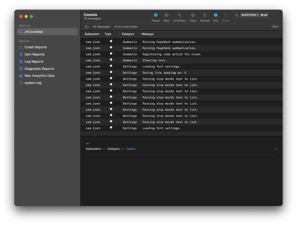Click the Crash Reports warning icon
This screenshot has height=225, width=297.
(21, 47)
